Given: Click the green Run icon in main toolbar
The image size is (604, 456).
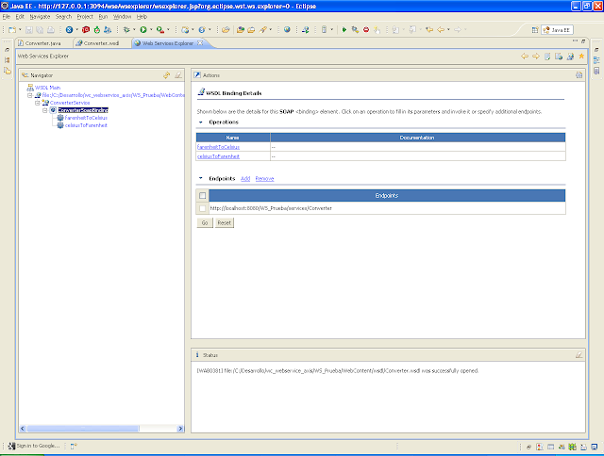Looking at the screenshot, I should (x=143, y=29).
